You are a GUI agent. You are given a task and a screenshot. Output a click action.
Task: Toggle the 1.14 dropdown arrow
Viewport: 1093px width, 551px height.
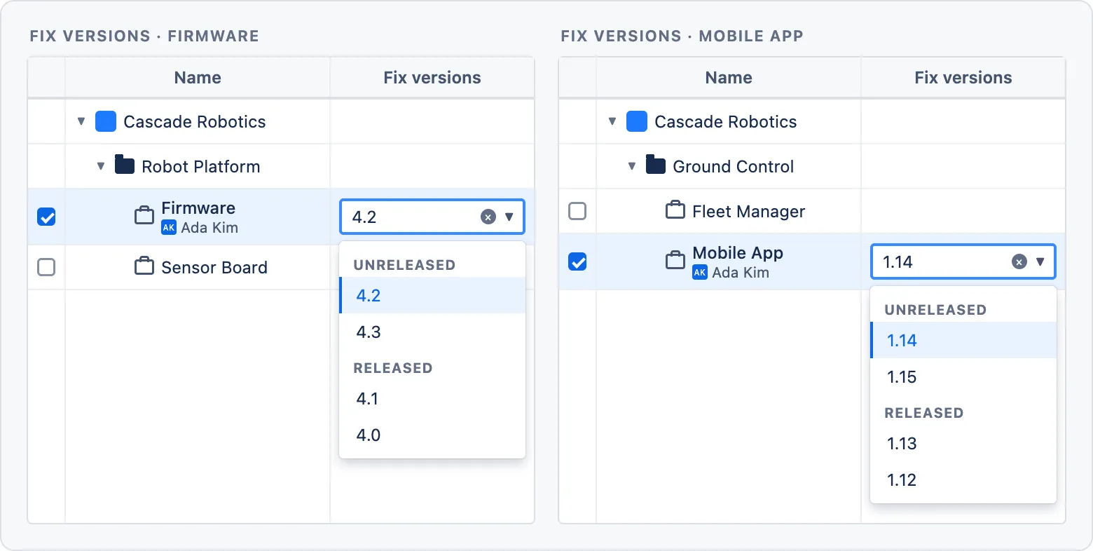(1040, 261)
